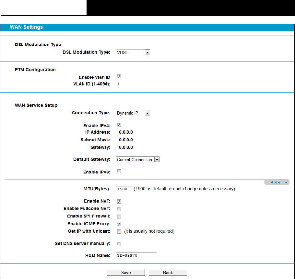Viewport: 295px width, 279px height.
Task: Toggle the Enable Vlan ID checkbox
Action: 119,76
